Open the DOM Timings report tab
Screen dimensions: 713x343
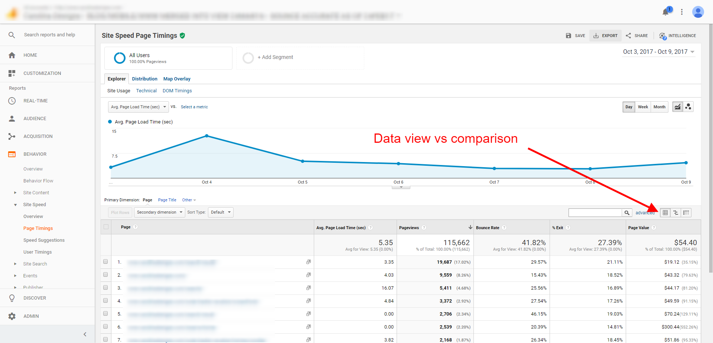(x=177, y=90)
